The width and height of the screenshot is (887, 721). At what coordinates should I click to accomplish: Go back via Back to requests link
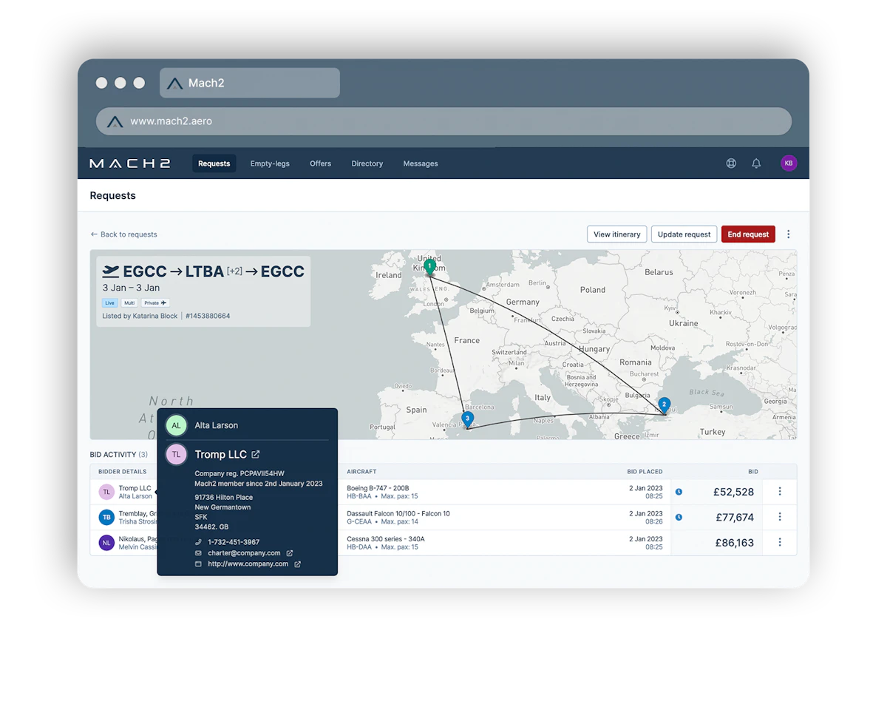123,234
